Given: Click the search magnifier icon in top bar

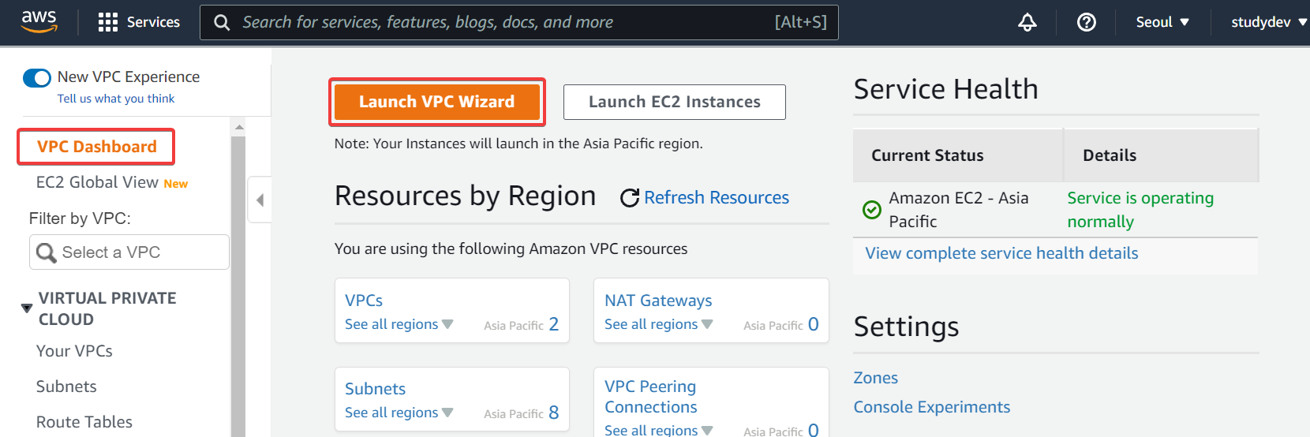Looking at the screenshot, I should (223, 23).
